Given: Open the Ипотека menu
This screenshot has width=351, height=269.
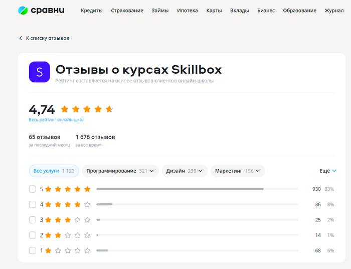Looking at the screenshot, I should [188, 11].
